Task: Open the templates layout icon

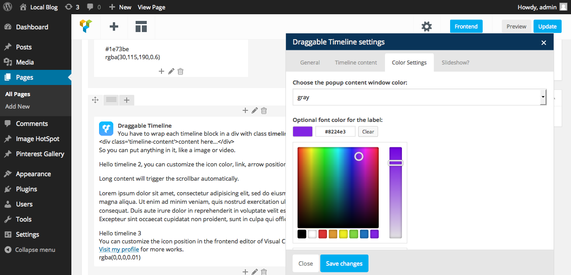Action: 141,27
